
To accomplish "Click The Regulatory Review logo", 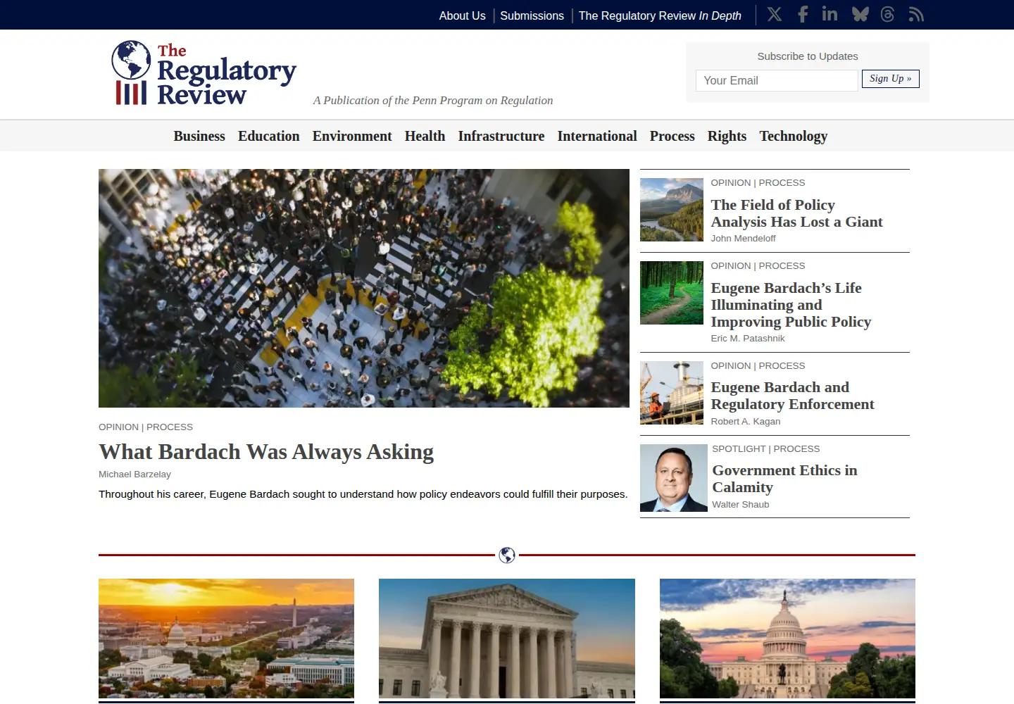I will coord(204,73).
